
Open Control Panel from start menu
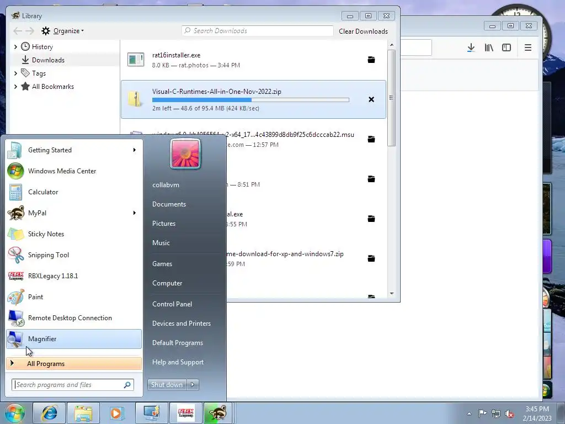[172, 304]
